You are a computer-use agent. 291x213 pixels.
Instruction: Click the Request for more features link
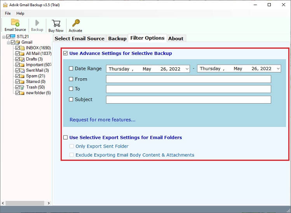tap(103, 120)
